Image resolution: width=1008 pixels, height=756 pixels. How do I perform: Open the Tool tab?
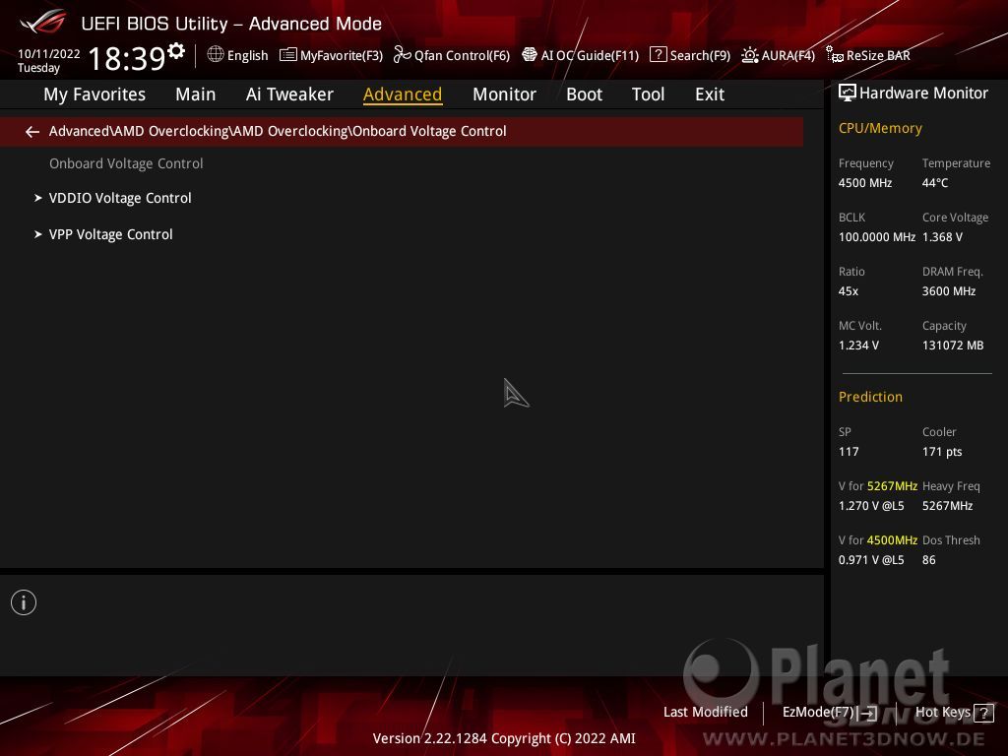pos(648,94)
